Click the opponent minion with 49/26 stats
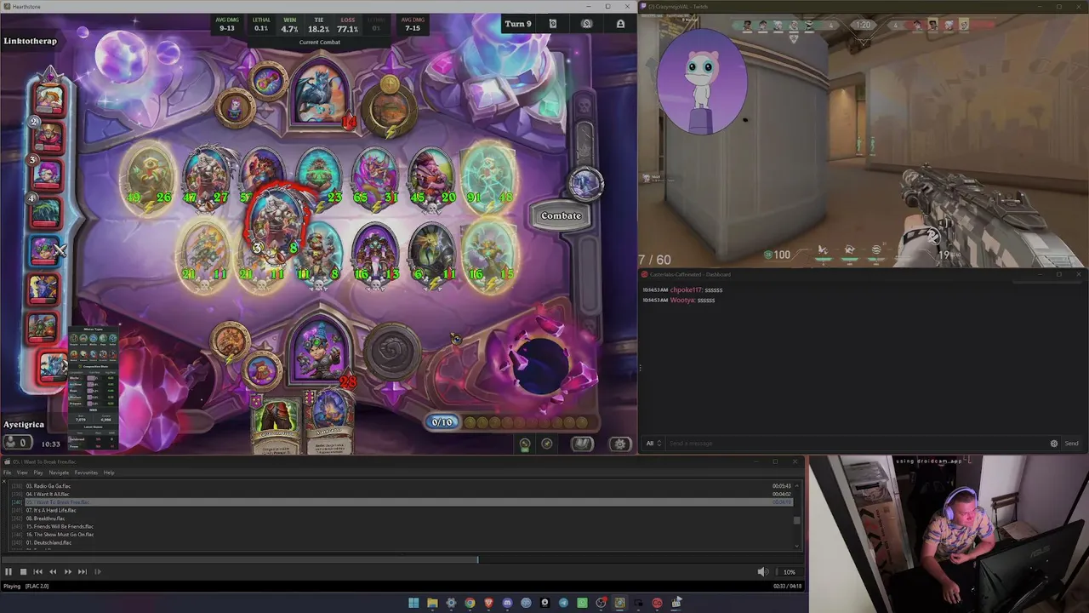1089x613 pixels. (x=149, y=177)
